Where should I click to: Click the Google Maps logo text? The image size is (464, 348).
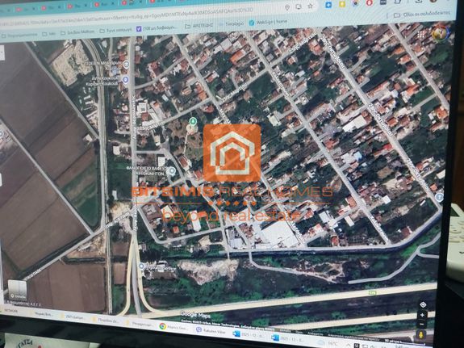195,315
